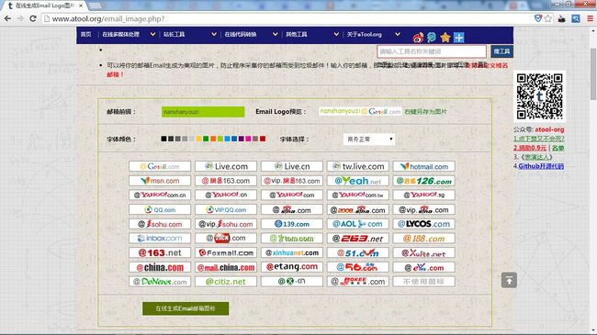The width and height of the screenshot is (597, 335).
Task: Pick the pink font color swatch
Action: point(248,139)
